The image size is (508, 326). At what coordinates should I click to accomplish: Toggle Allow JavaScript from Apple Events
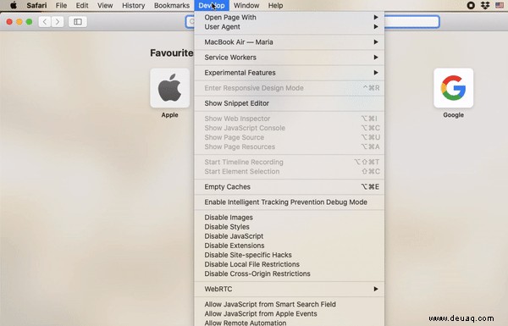[290, 313]
